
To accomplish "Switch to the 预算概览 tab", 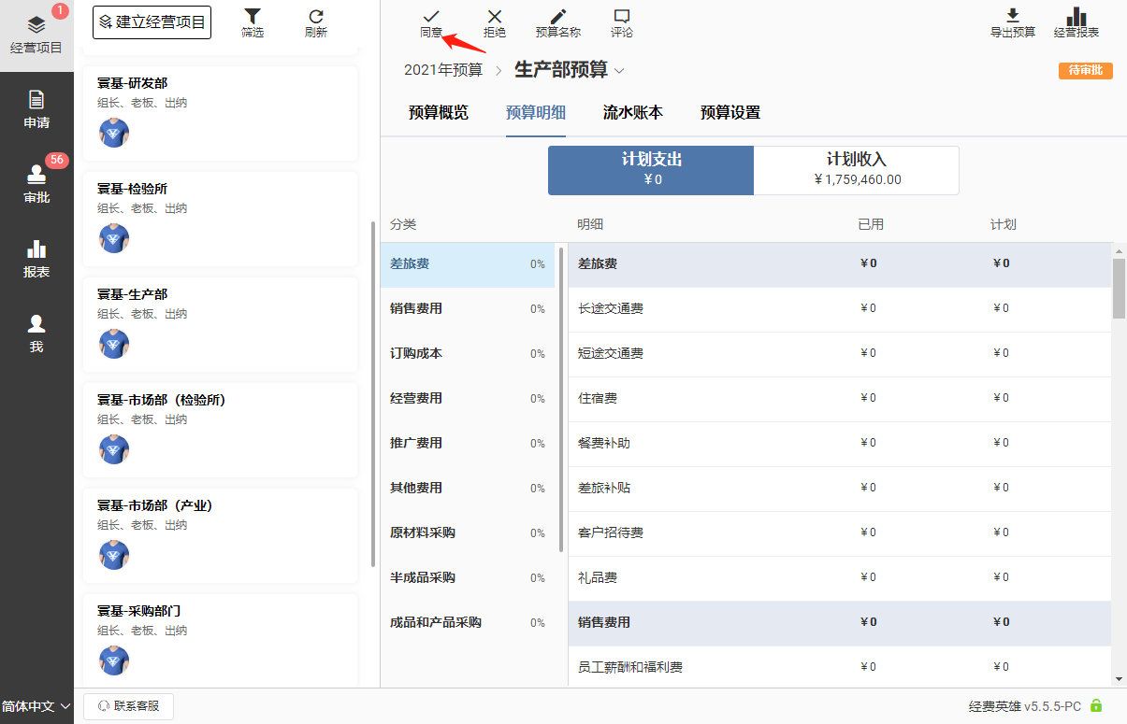I will click(x=439, y=113).
